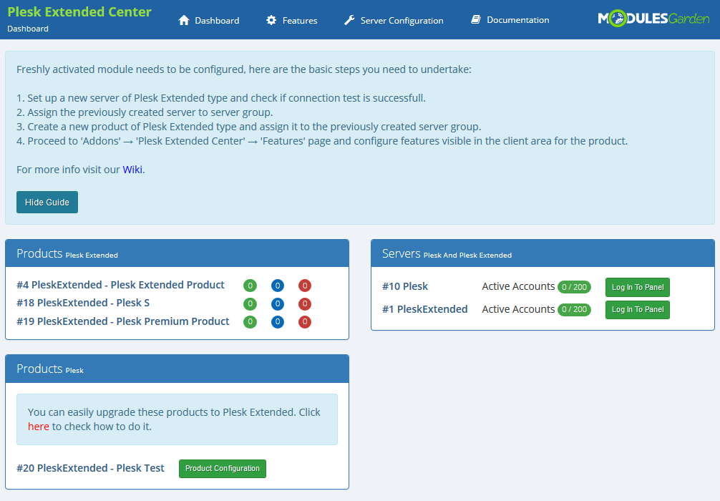
Task: Log in to panel for #1 PleskExtended server
Action: point(637,309)
